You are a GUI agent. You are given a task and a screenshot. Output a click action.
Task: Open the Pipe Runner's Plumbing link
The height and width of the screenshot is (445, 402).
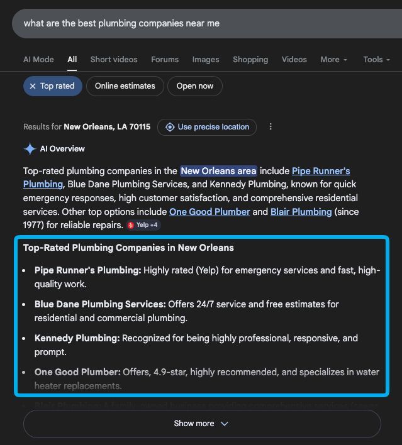[321, 171]
